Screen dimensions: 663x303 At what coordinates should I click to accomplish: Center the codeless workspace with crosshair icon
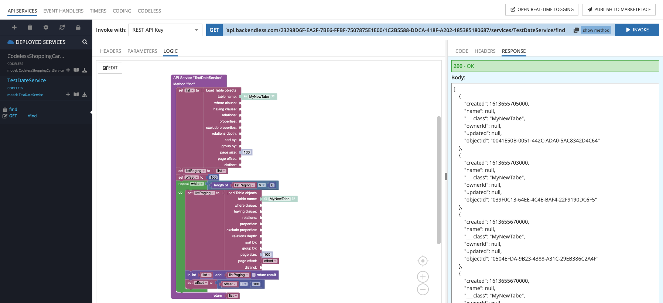click(423, 261)
